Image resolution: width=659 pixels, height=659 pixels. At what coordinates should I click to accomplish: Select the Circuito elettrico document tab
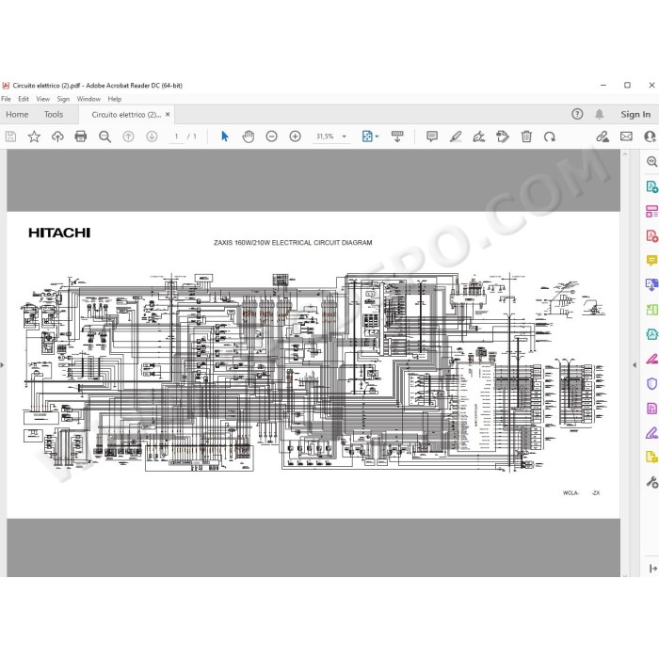click(126, 115)
